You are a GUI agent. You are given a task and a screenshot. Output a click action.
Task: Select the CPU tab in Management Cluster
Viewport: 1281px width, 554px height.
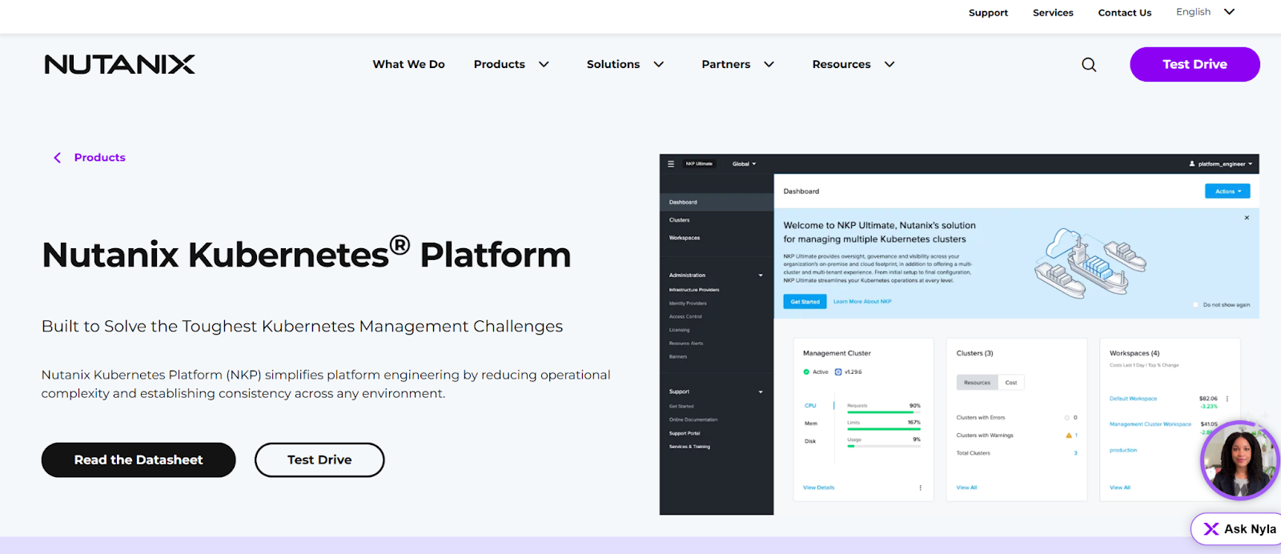tap(810, 406)
